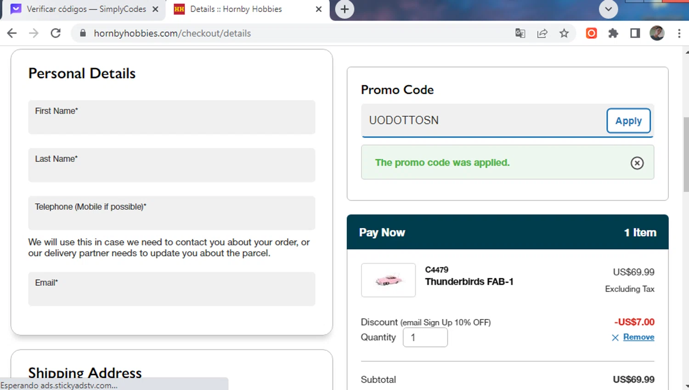Focus the Email input field
Viewport: 689px width, 390px height.
pyautogui.click(x=171, y=289)
